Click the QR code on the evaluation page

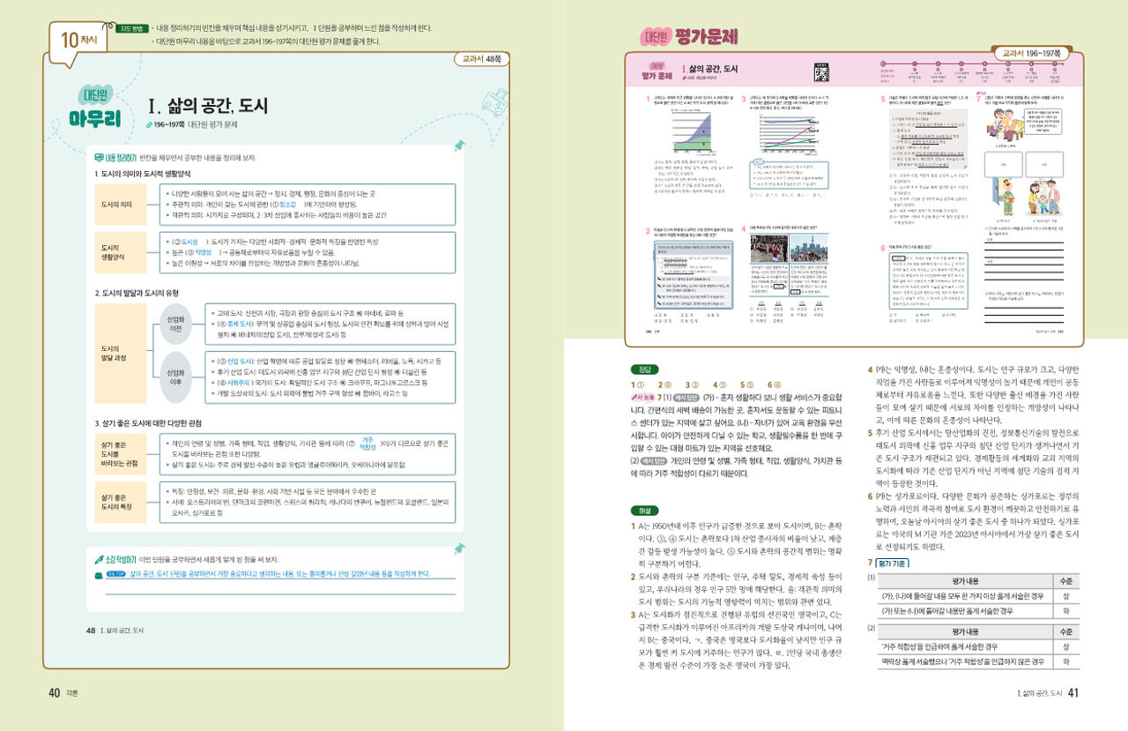(822, 71)
